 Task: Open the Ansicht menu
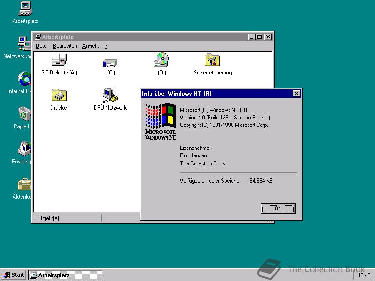coord(90,46)
